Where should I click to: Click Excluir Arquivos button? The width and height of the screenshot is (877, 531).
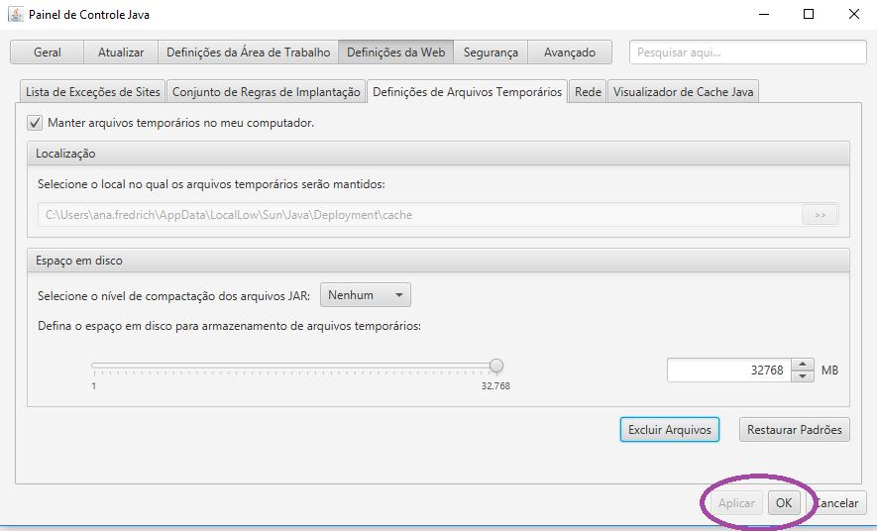coord(670,430)
